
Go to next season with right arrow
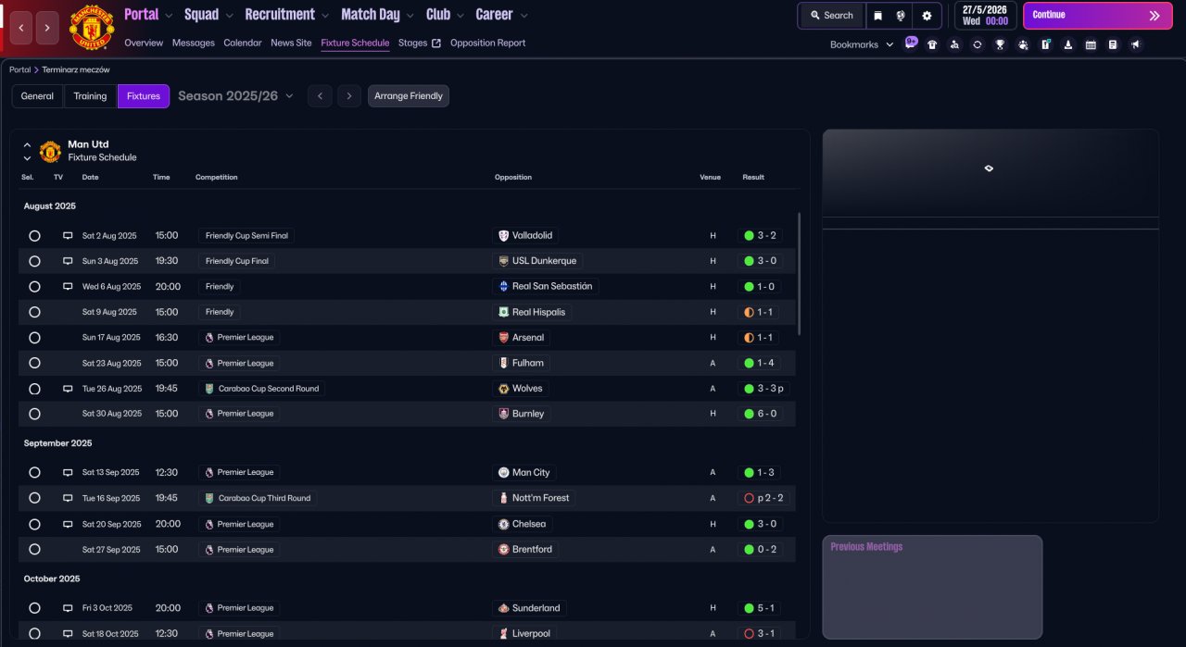tap(349, 96)
